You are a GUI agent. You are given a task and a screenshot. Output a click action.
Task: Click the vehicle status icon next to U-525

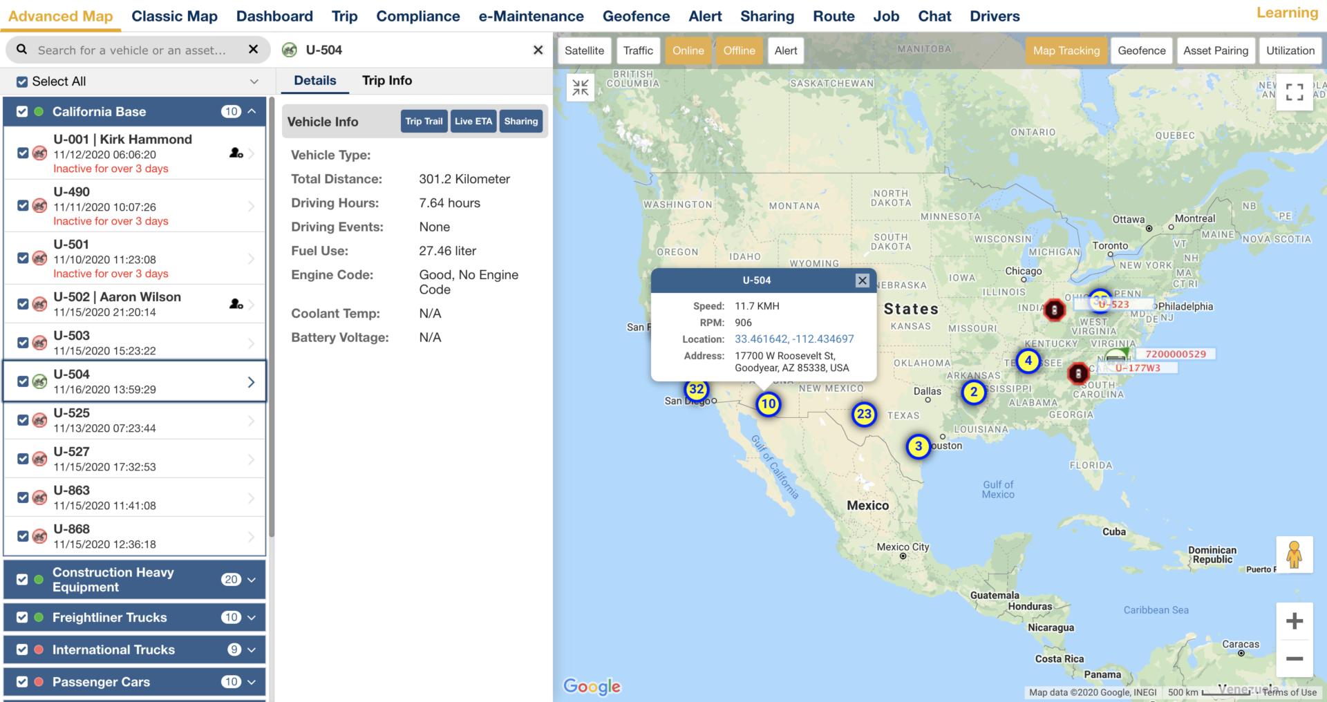click(39, 419)
